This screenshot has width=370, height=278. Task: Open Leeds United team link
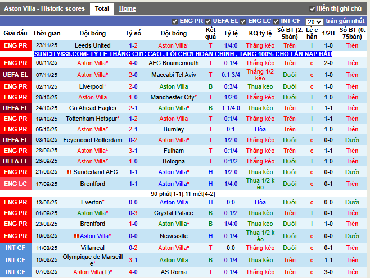click(92, 45)
